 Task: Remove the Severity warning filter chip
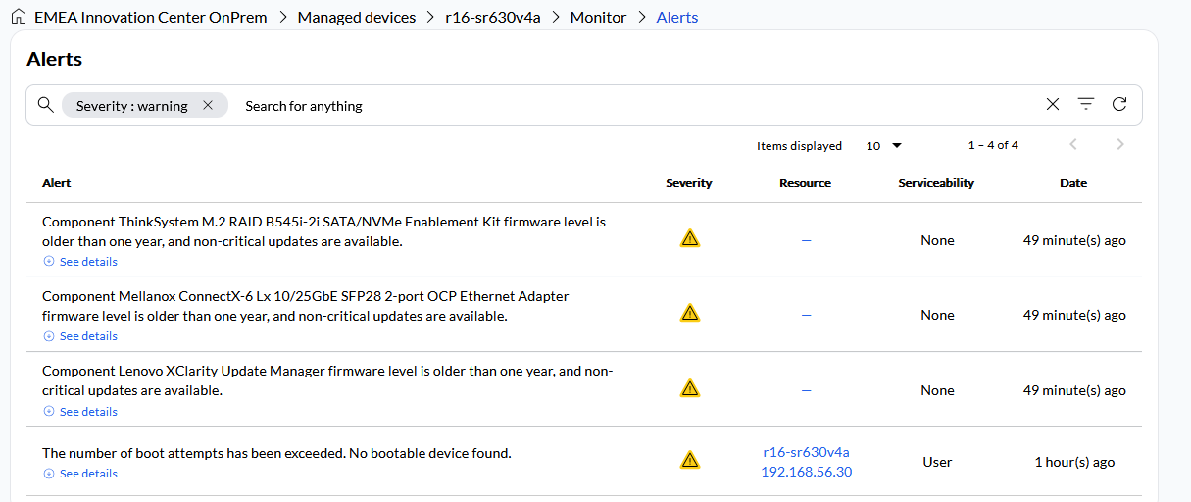click(208, 106)
